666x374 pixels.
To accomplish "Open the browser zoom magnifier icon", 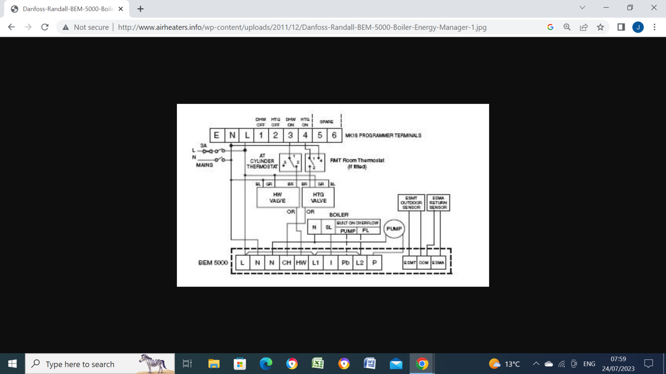I will [x=567, y=27].
